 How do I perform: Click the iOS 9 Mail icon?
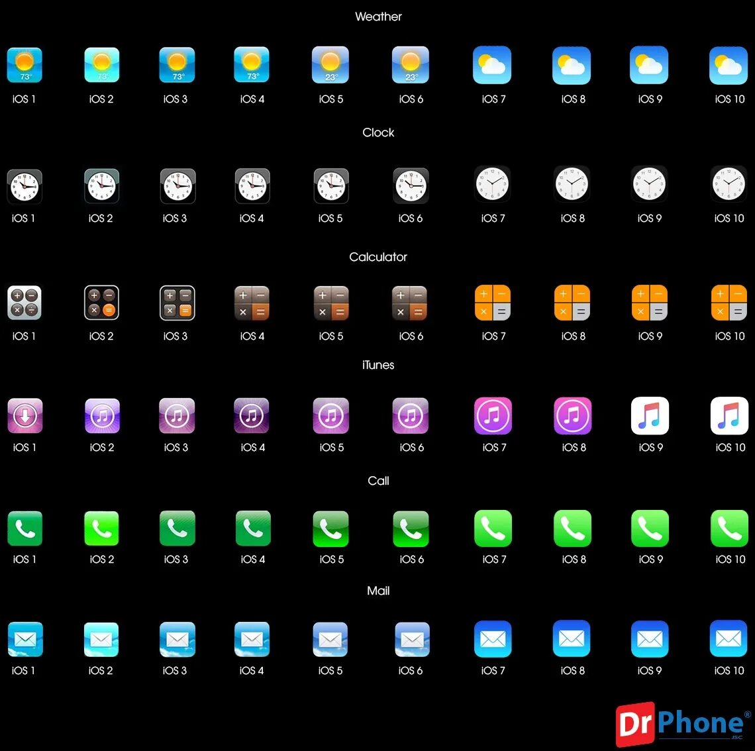click(x=650, y=639)
